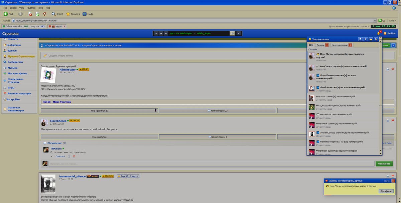Click the notification bell icon
Image resolution: width=401 pixels, height=203 pixels.
(379, 33)
